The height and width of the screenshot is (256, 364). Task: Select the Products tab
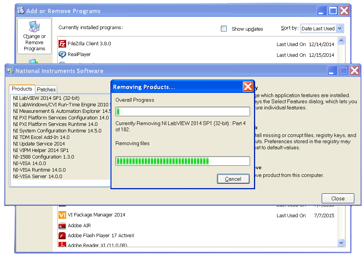click(x=22, y=89)
